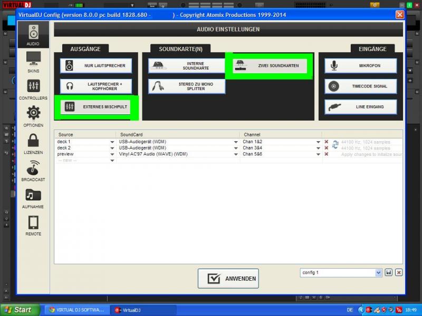Expand the new source row dropdown

[x=112, y=161]
